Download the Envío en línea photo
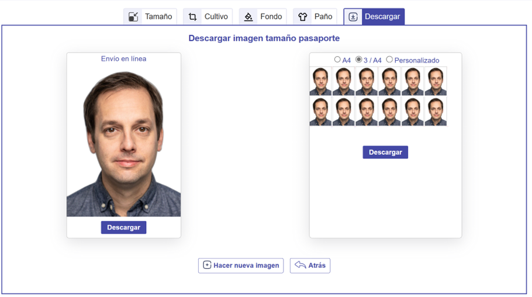The image size is (532, 297). point(123,227)
